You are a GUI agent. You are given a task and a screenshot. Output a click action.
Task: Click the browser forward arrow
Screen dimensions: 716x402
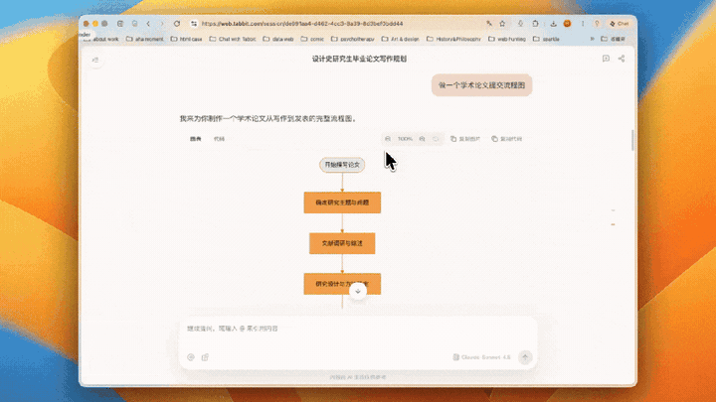point(162,24)
